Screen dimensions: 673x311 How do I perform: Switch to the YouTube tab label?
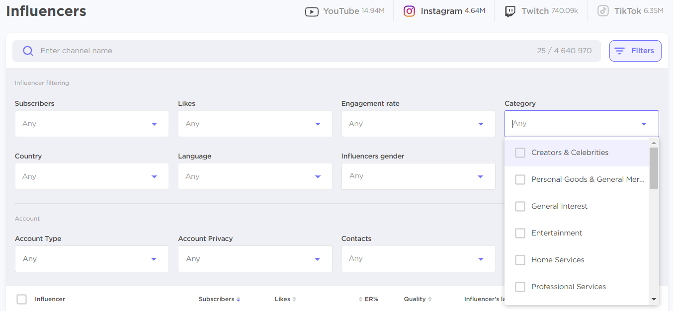point(341,11)
